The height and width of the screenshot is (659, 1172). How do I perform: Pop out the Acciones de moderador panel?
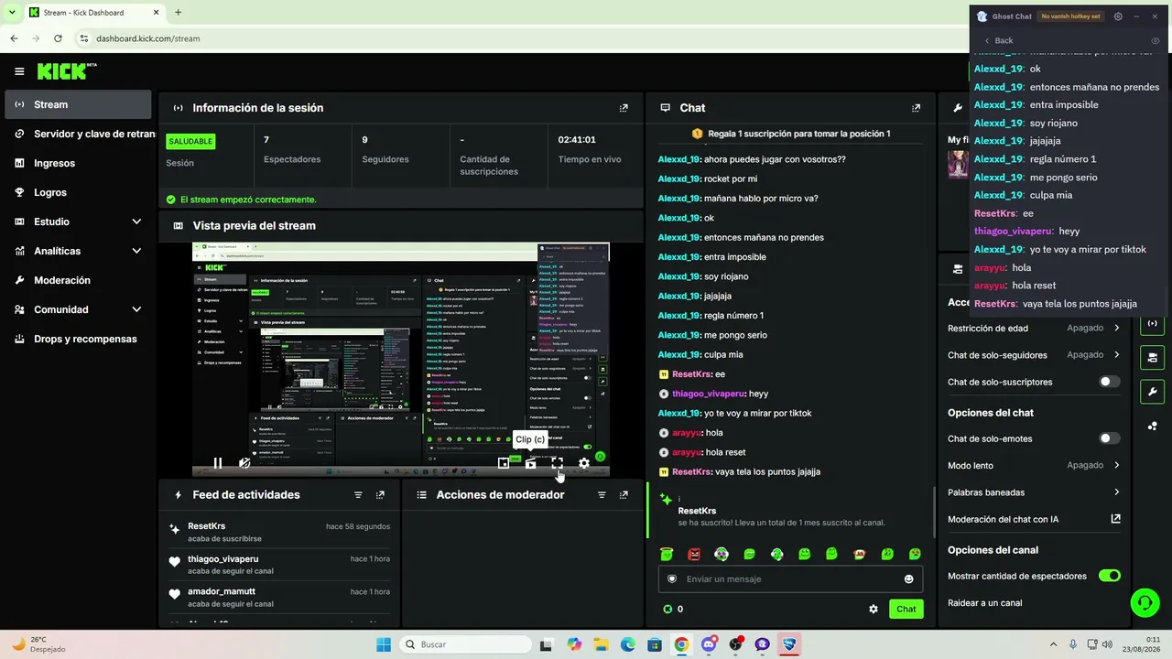coord(624,495)
